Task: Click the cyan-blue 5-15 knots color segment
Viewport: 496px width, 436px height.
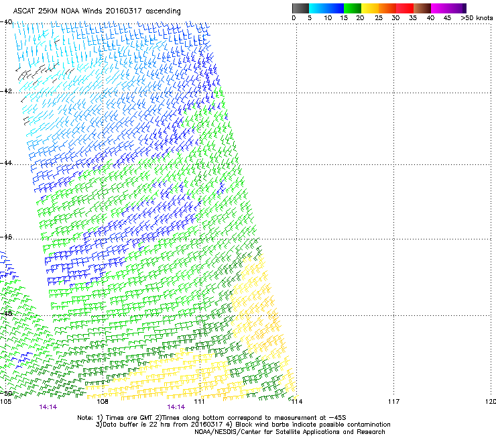Action: click(x=326, y=8)
